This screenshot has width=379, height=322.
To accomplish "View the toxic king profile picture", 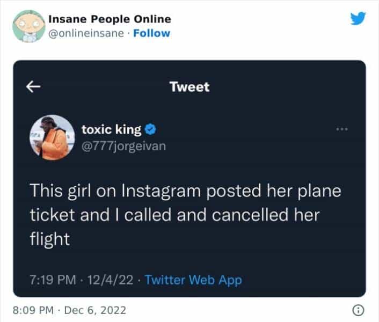I will coord(49,136).
